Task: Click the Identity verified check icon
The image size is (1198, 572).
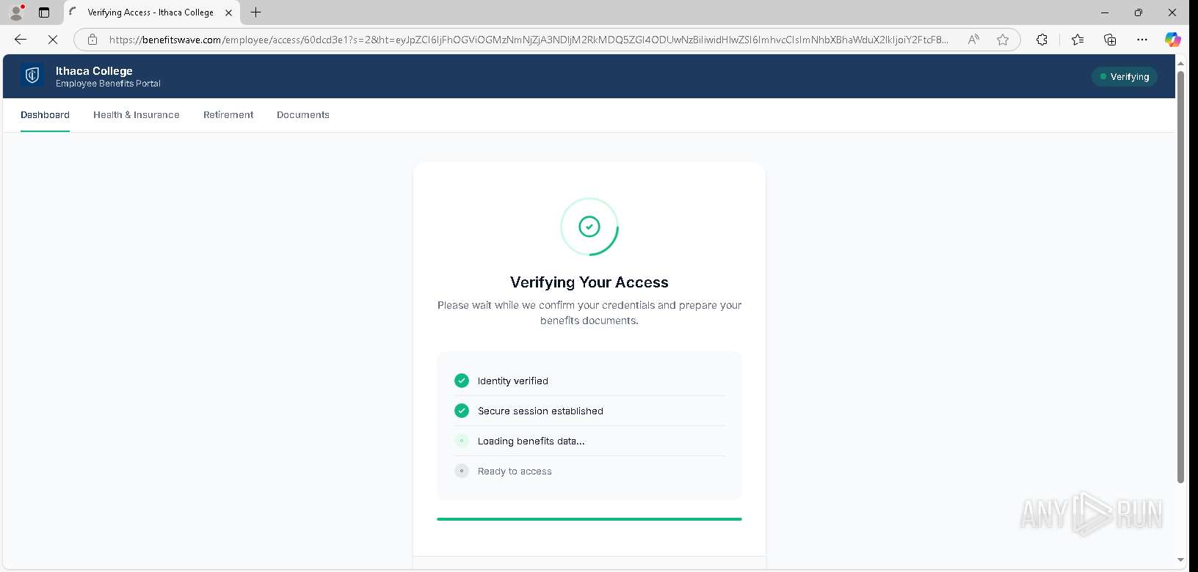Action: (x=462, y=381)
